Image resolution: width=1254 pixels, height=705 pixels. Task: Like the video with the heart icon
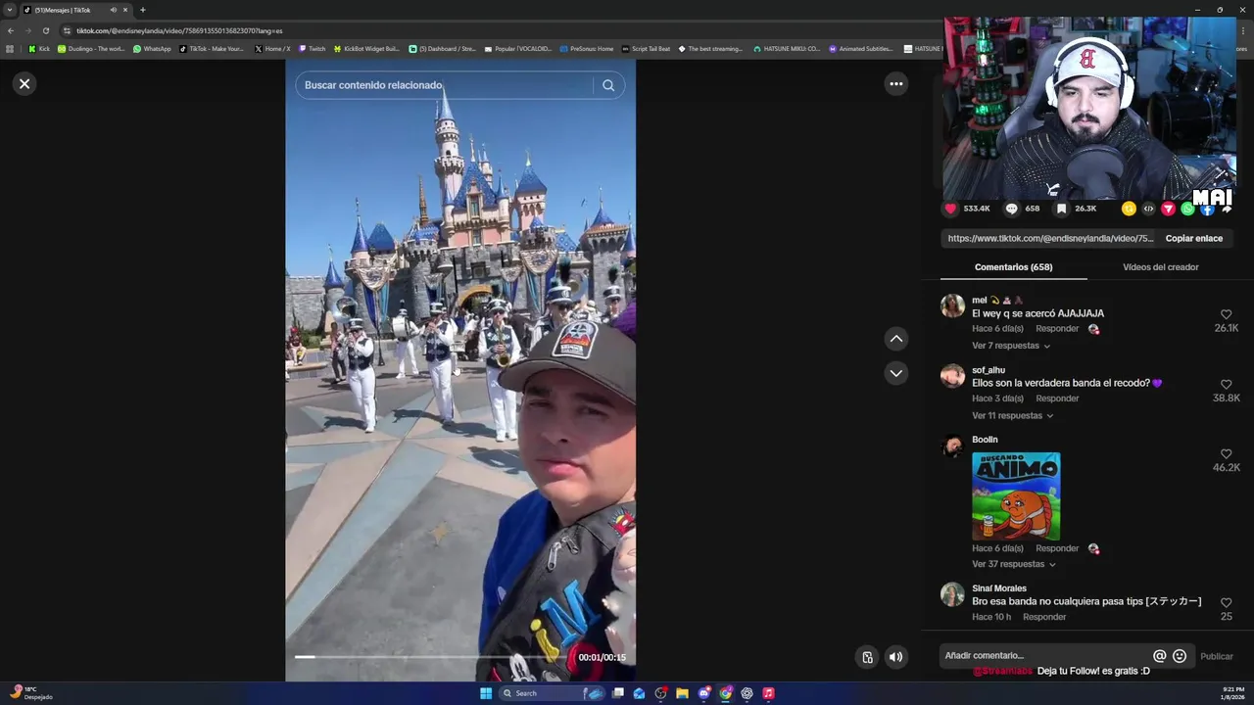(950, 209)
